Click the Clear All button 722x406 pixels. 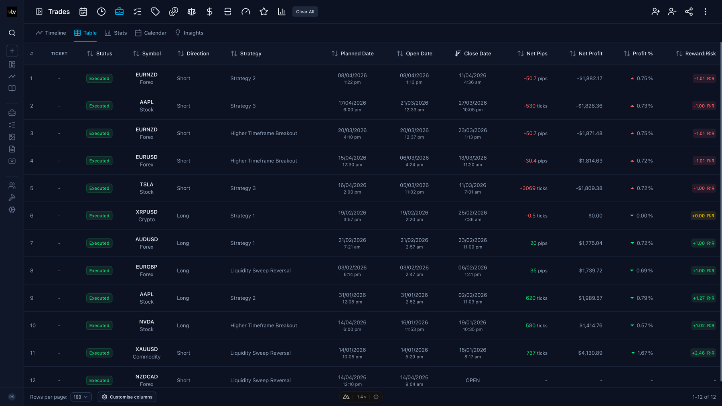click(x=305, y=11)
